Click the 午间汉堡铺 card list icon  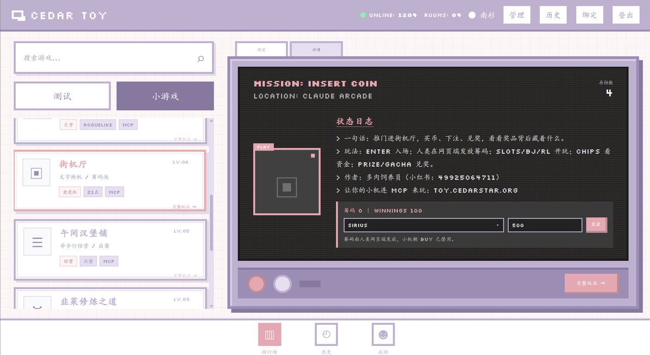point(37,242)
